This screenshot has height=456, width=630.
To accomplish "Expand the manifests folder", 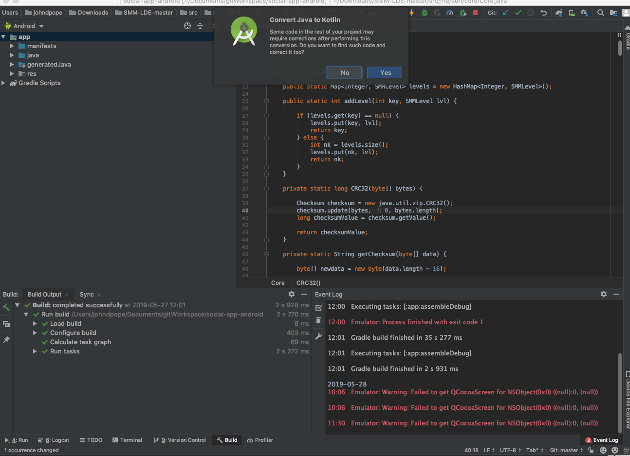I will 12,46.
